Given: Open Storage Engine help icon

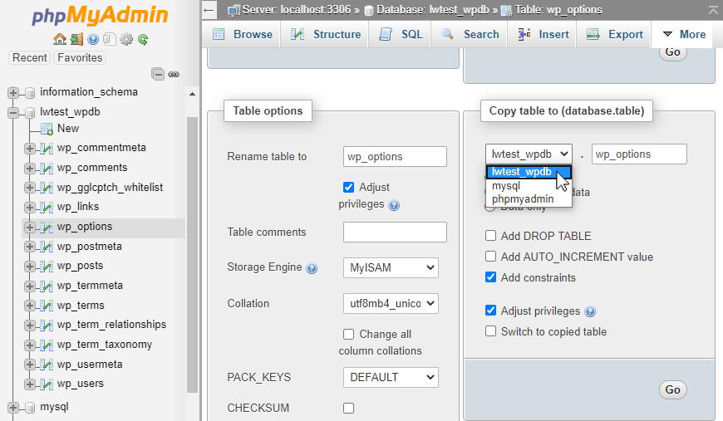Looking at the screenshot, I should click(312, 268).
